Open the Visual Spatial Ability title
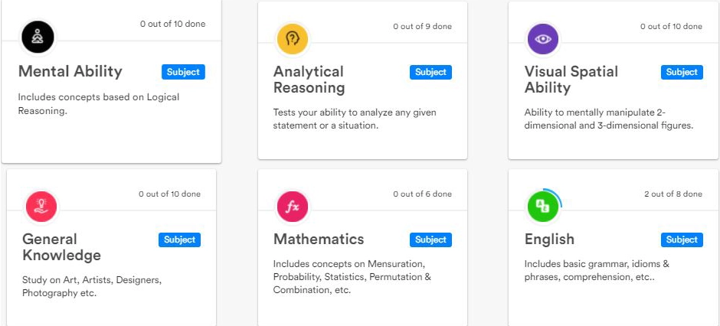 571,80
